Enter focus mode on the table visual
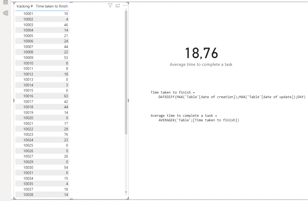This screenshot has width=308, height=201. [117, 5]
